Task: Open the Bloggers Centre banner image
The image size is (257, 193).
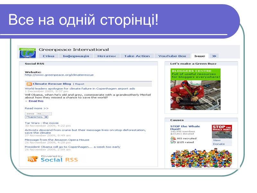Action: pyautogui.click(x=196, y=89)
